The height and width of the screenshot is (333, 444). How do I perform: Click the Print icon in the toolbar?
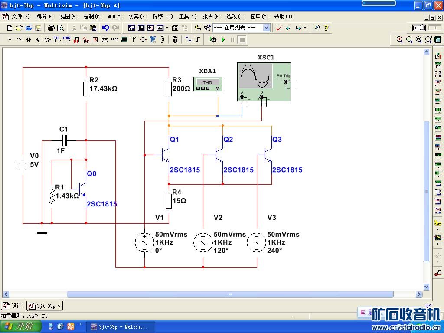pos(51,28)
